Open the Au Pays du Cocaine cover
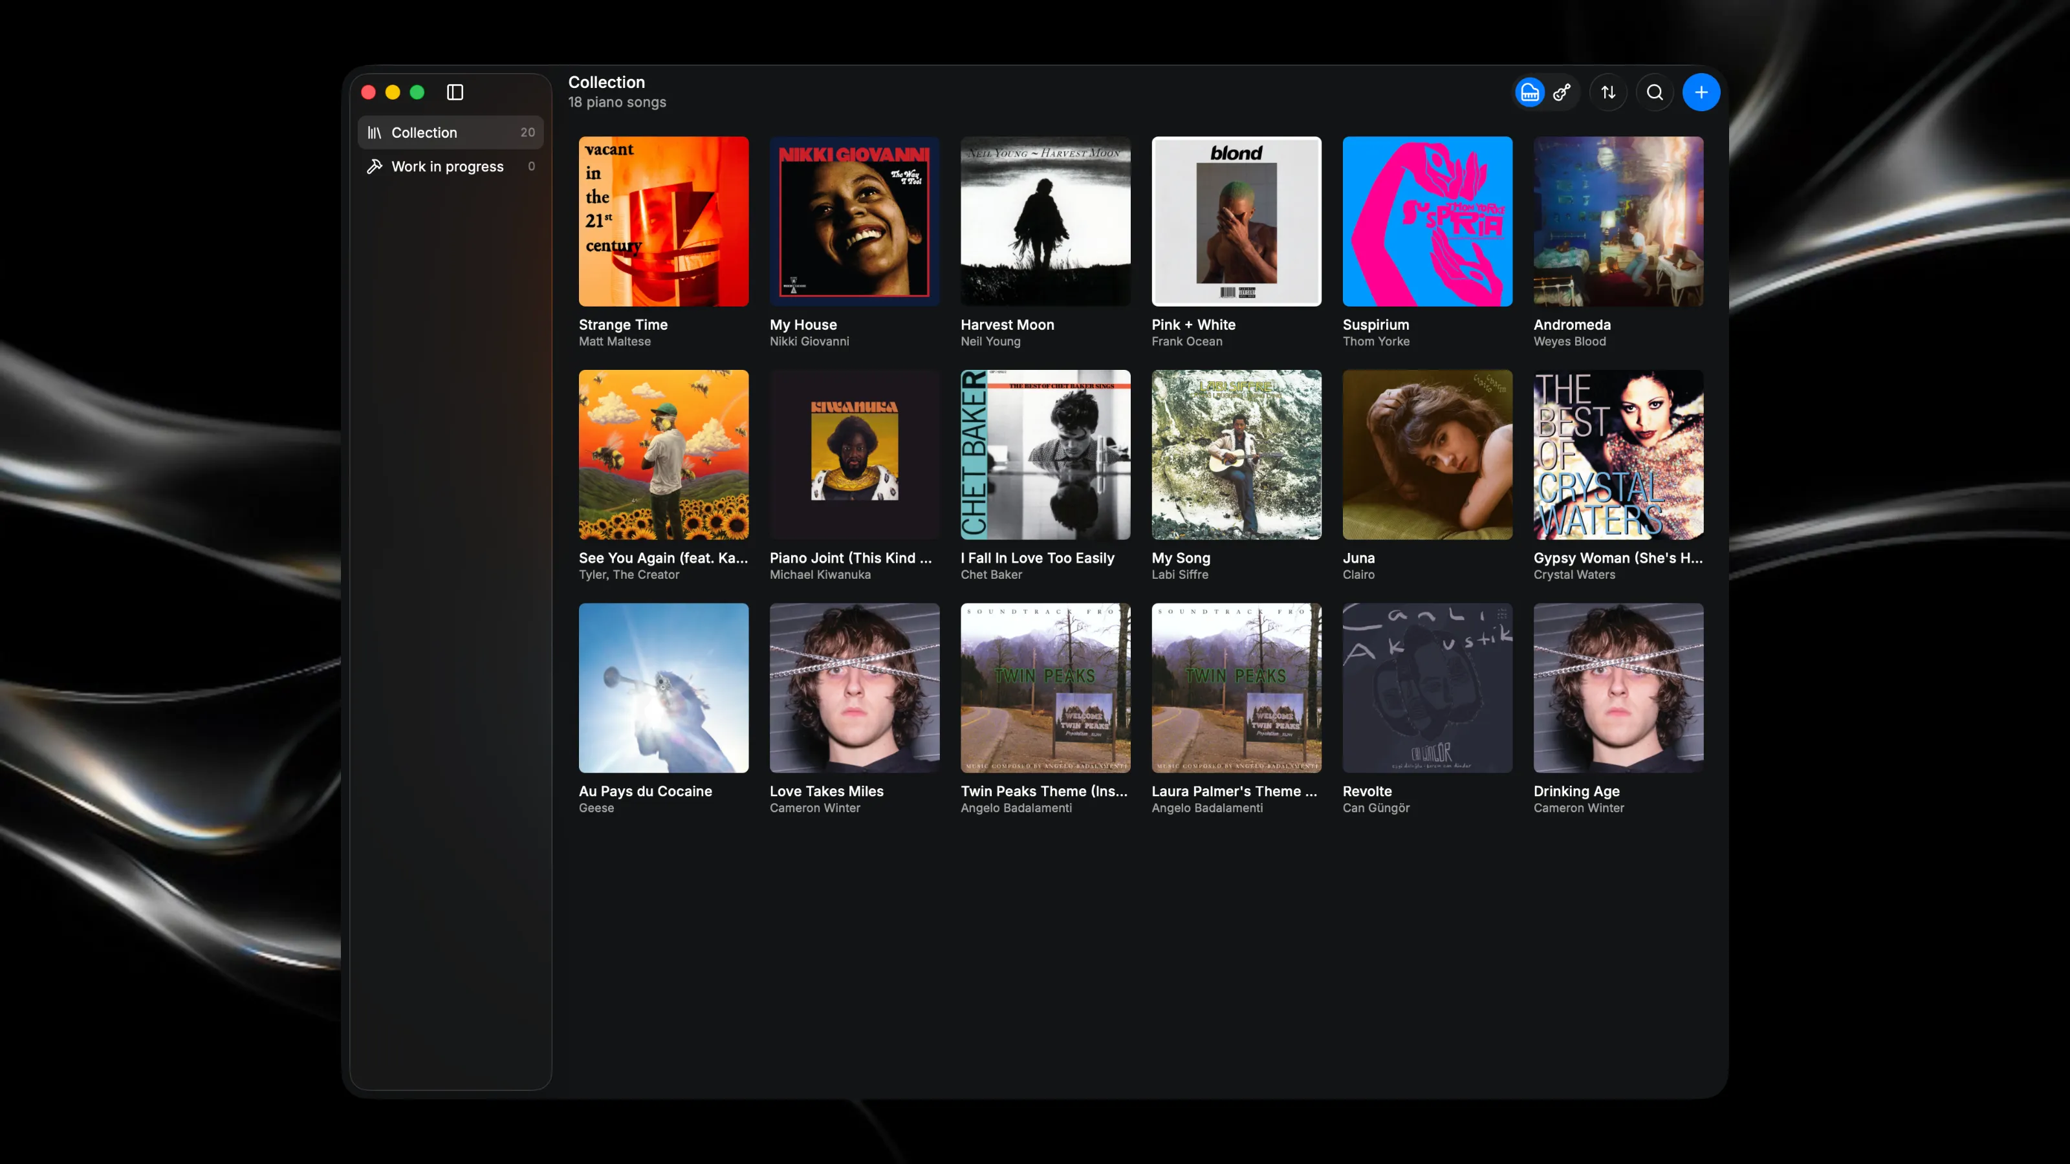 (664, 687)
